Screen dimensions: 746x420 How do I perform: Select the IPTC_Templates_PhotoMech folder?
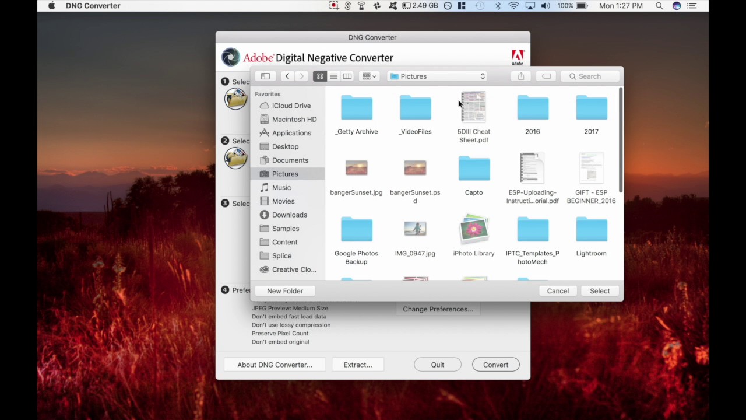point(533,230)
